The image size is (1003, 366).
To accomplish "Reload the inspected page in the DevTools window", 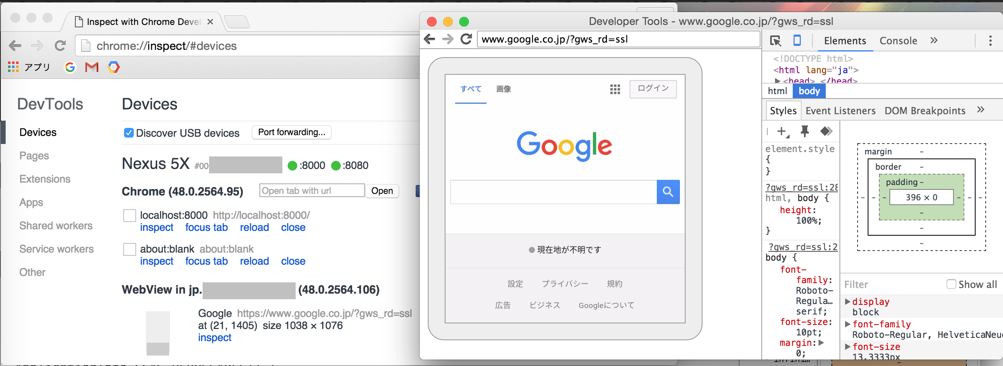I will click(x=466, y=39).
